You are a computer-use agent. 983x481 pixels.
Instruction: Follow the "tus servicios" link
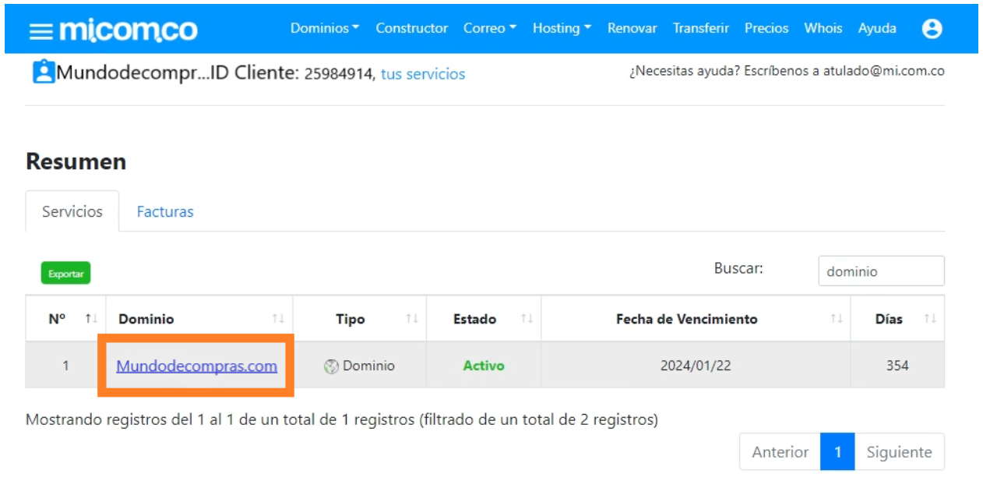423,74
